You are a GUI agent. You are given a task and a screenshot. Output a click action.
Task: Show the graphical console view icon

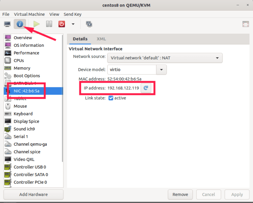[x=7, y=24]
